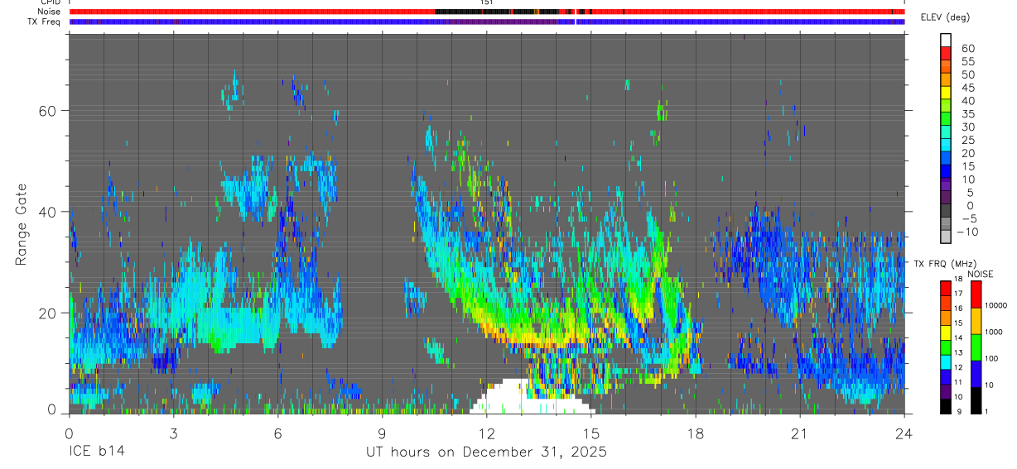Viewport: 1017px width, 469px height.
Task: Click the "NOISE" legend title
Action: (980, 274)
